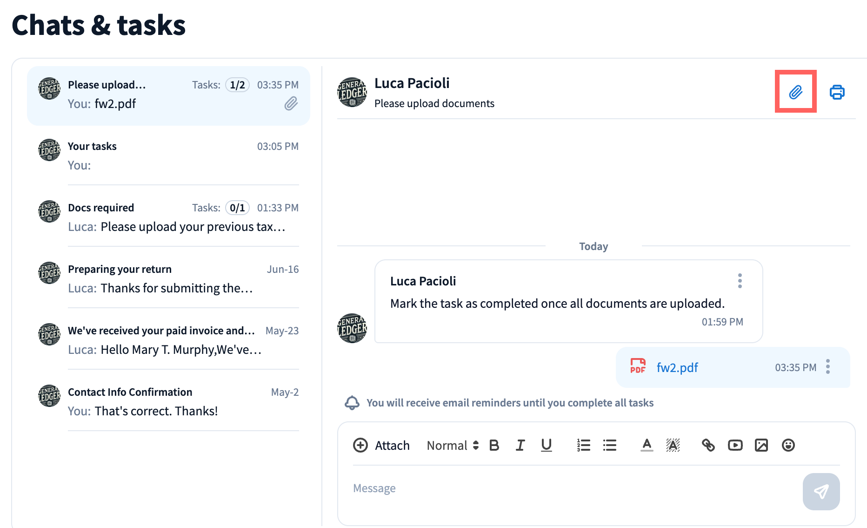Toggle italic text formatting
Viewport: 867px width, 528px height.
point(520,445)
